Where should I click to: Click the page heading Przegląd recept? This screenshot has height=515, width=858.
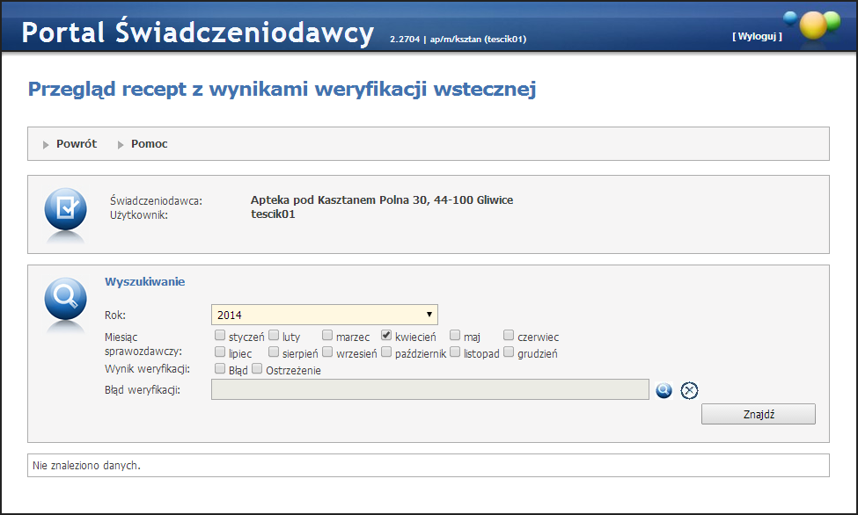(x=282, y=89)
